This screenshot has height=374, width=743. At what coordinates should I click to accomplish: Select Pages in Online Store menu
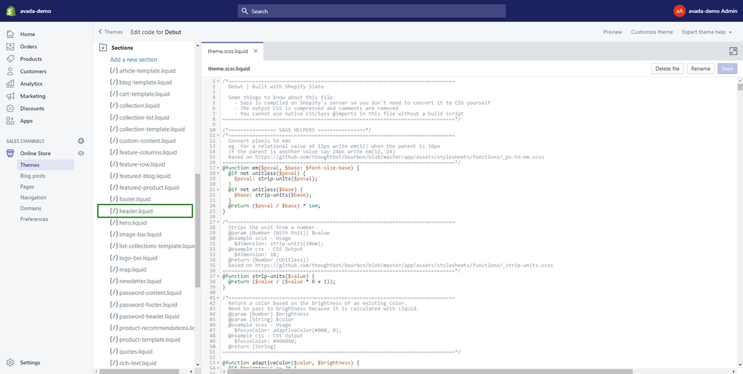27,187
